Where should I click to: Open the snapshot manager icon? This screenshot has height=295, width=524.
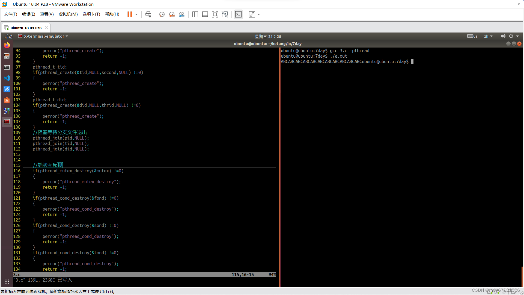click(x=182, y=14)
